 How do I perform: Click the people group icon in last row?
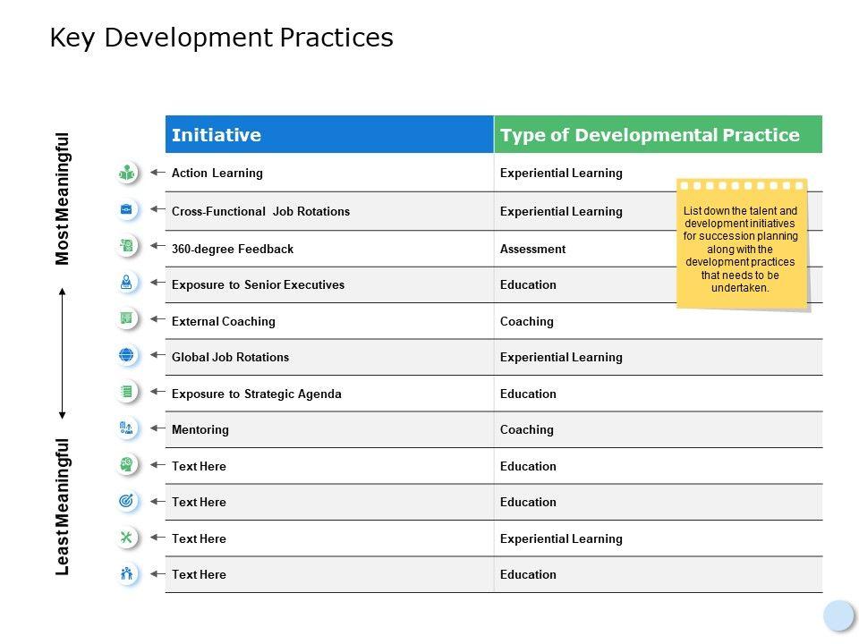(x=127, y=573)
